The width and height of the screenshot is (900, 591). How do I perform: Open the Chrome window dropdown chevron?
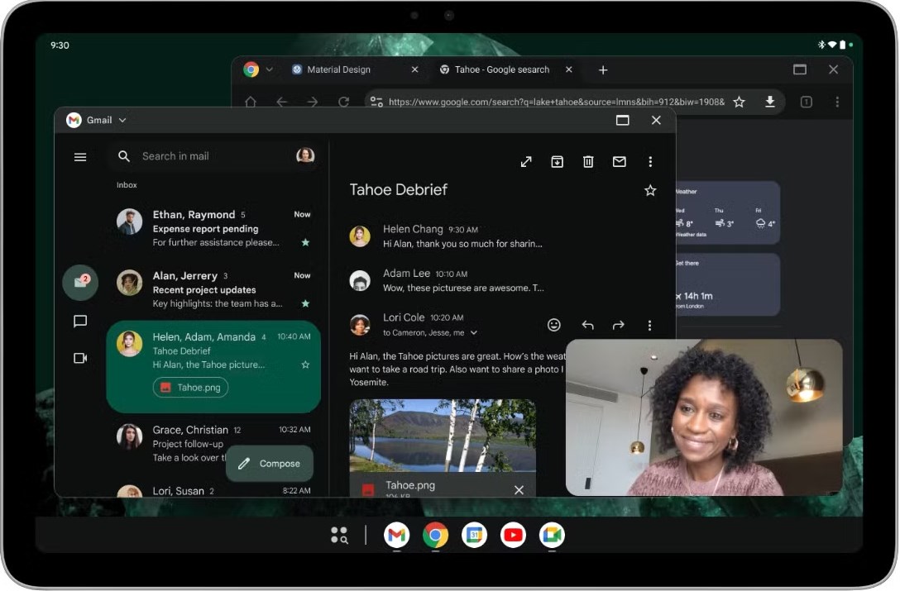pyautogui.click(x=269, y=70)
